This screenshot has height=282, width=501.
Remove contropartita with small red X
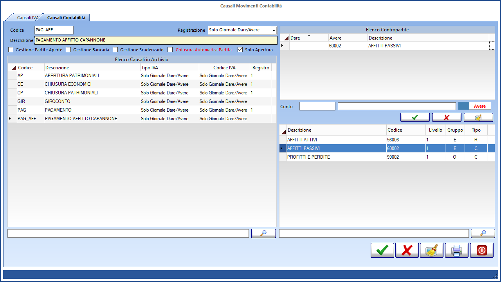(446, 117)
